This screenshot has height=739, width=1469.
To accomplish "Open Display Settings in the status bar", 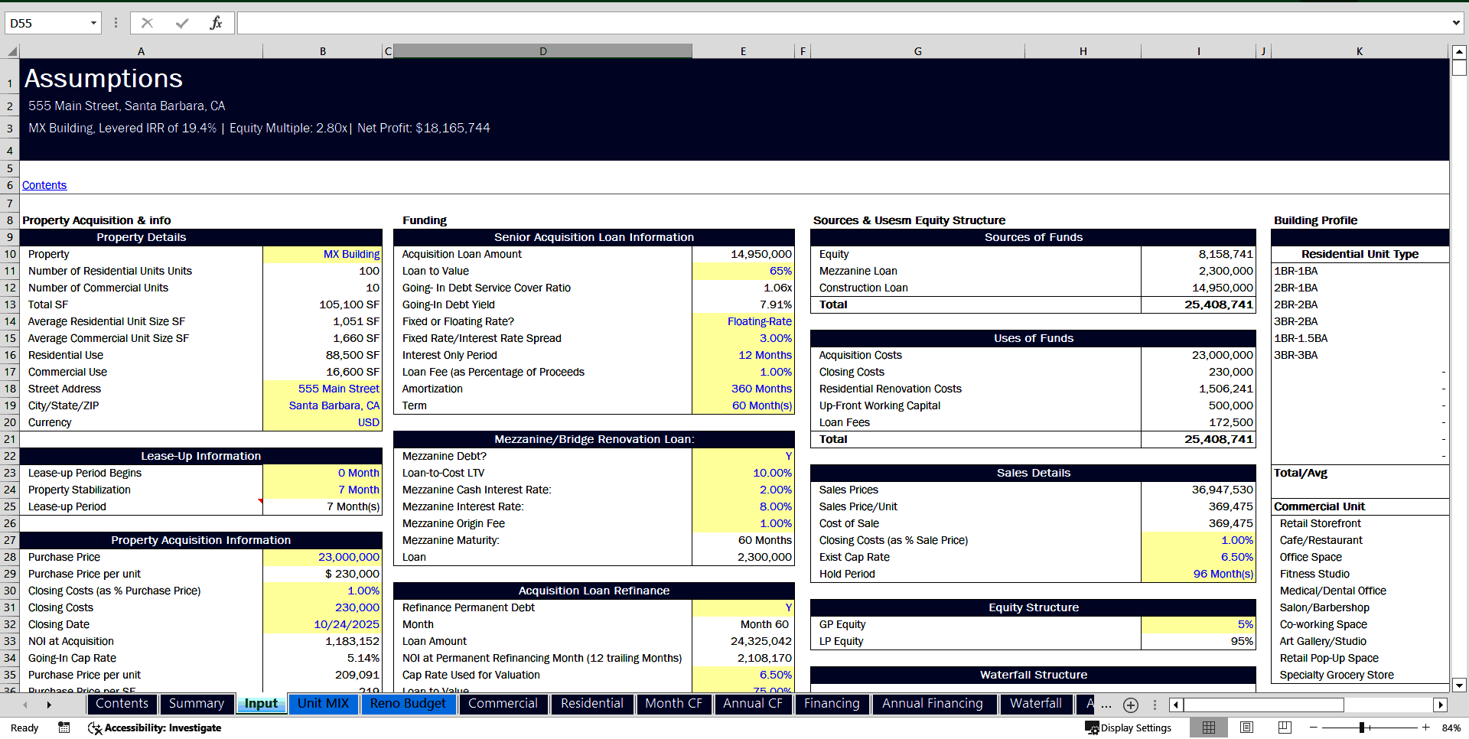I will 1129,728.
